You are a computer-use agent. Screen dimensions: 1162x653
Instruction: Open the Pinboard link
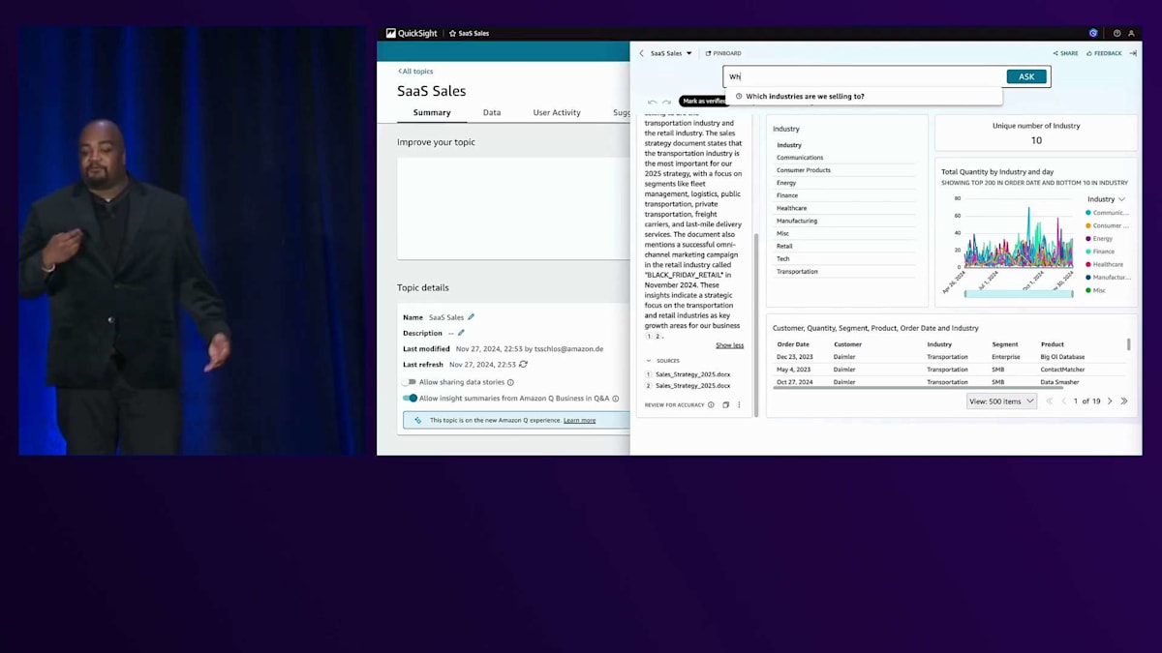[723, 53]
